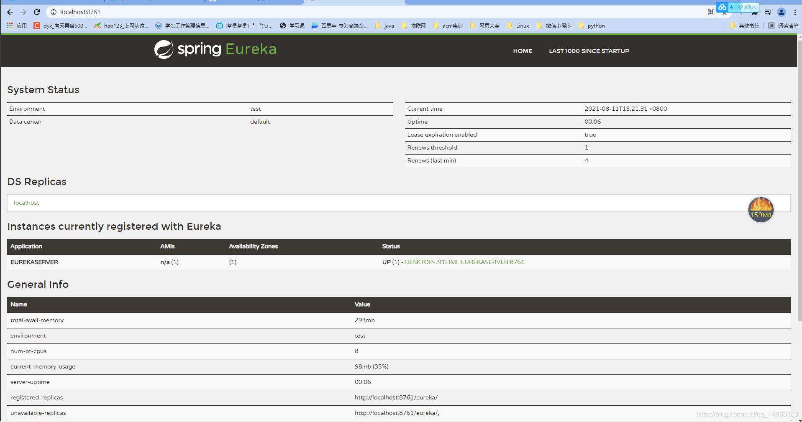Open the 其他书签 folder

[745, 25]
